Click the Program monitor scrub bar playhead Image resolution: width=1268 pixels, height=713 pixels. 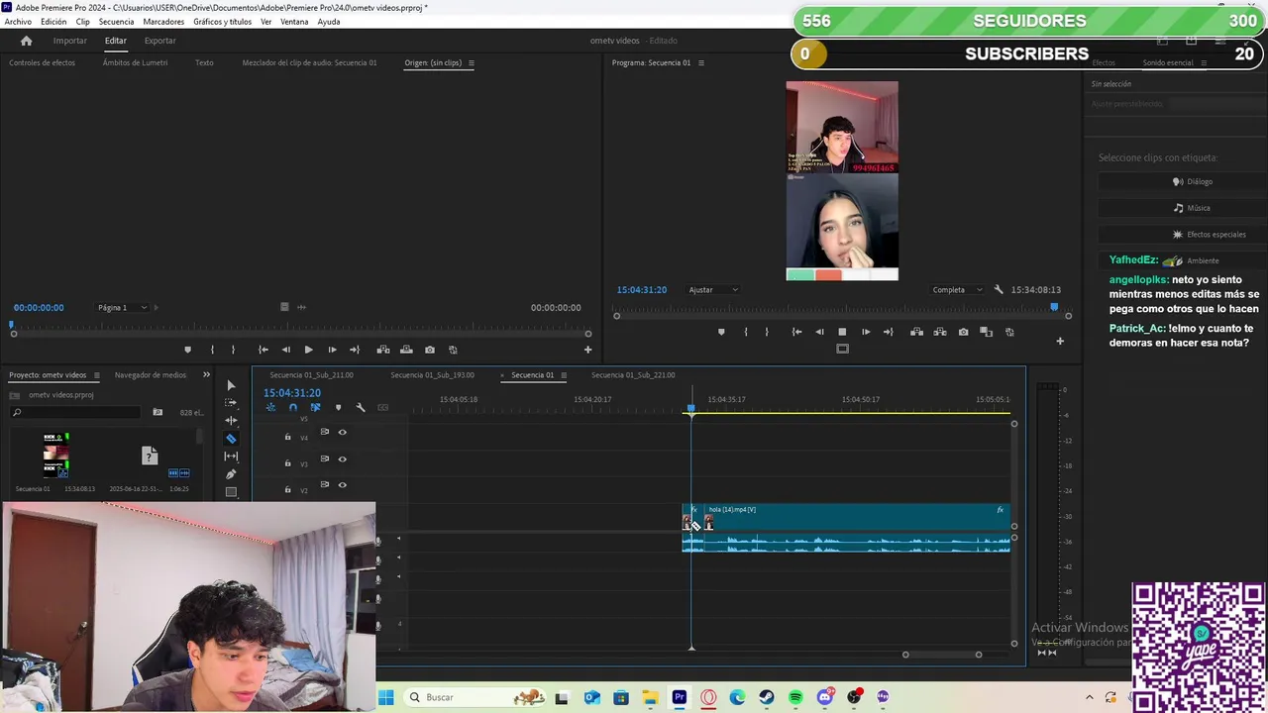[1054, 308]
